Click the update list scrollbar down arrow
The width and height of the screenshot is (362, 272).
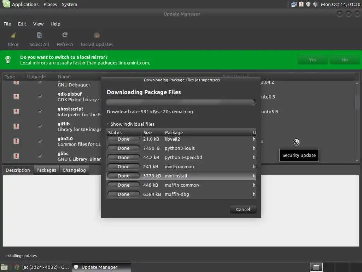pos(357,160)
